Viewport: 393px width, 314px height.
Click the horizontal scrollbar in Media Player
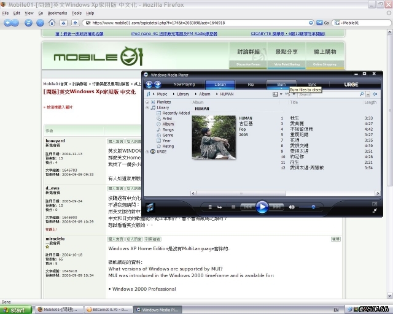click(x=241, y=193)
